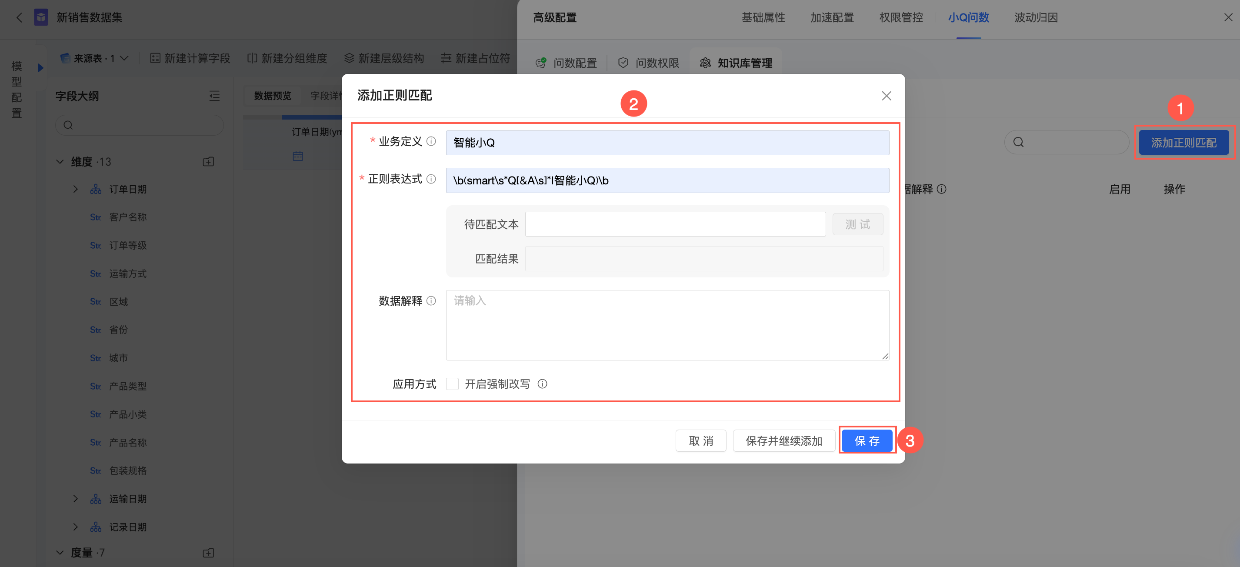Close the 添加正则匹配 dialog
The width and height of the screenshot is (1240, 567).
pyautogui.click(x=886, y=96)
